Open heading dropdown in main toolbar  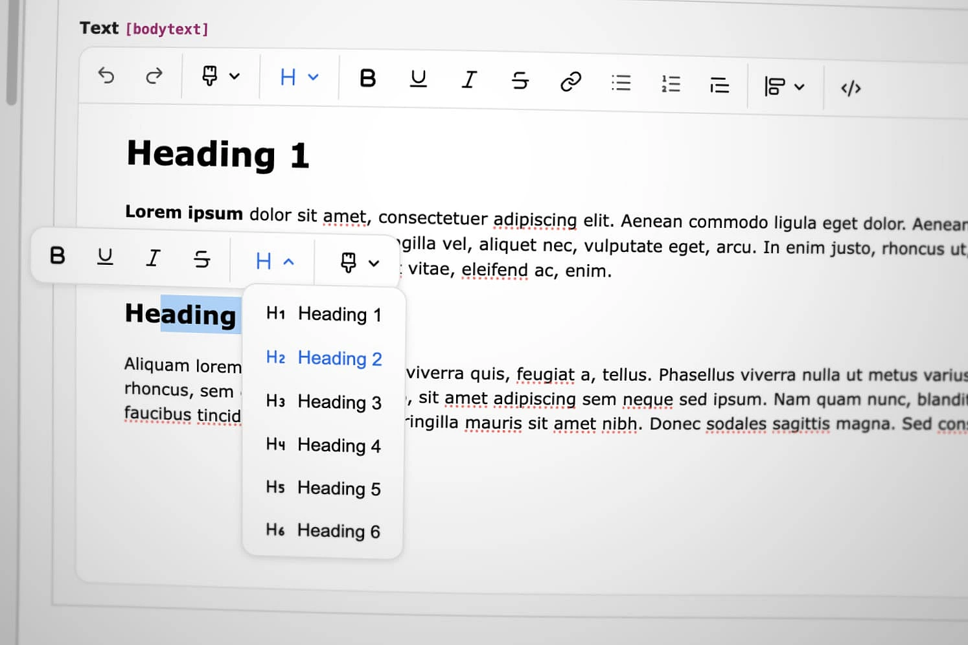[x=299, y=78]
